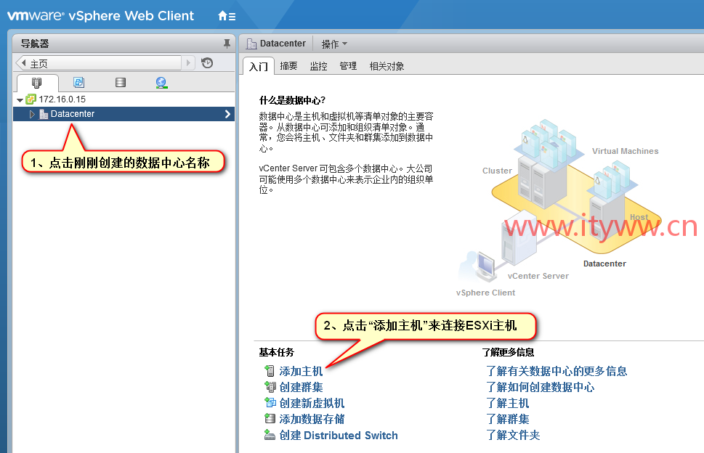Click the Datacenter icon in content header
Image resolution: width=704 pixels, height=453 pixels.
pos(251,44)
